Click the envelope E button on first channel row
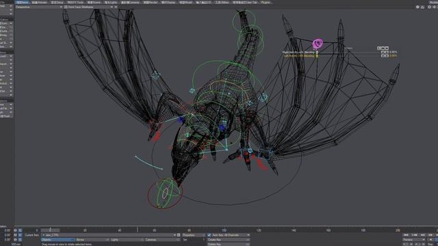Image resolution: width=438 pixels, height=246 pixels. click(20, 230)
